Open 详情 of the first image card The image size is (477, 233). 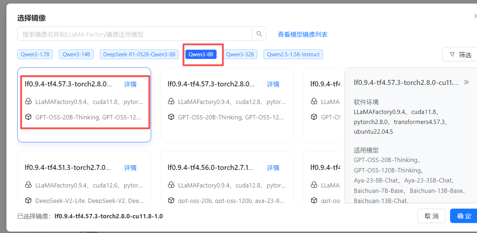130,84
